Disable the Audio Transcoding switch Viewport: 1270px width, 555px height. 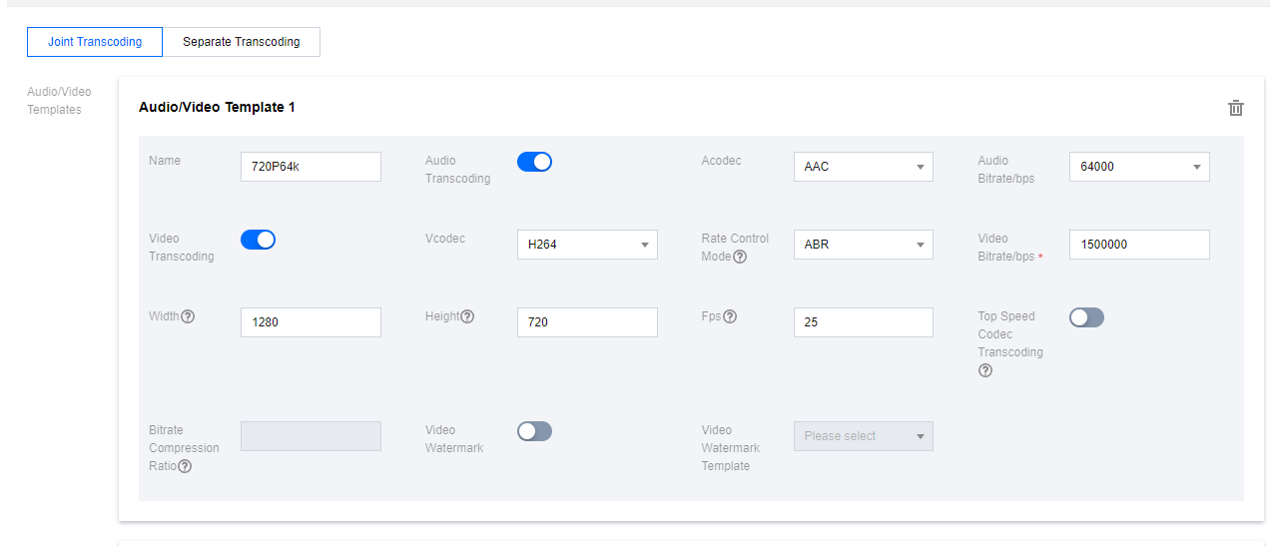coord(534,162)
